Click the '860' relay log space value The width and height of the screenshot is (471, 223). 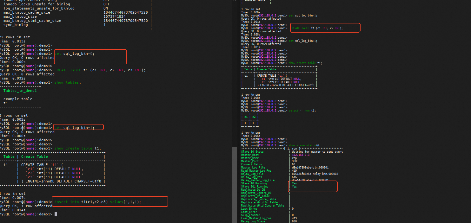[x=294, y=221]
